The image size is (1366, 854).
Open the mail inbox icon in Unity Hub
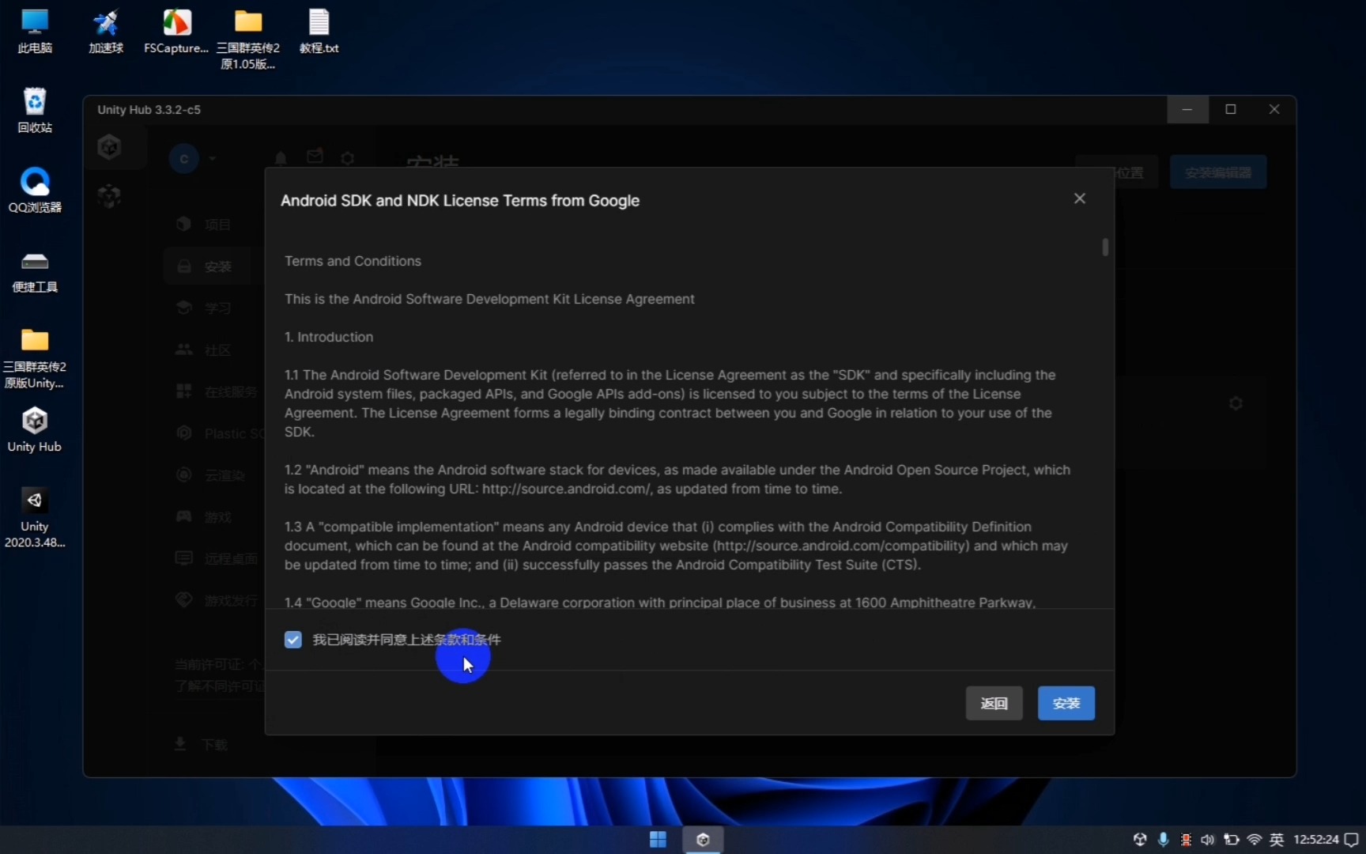point(315,157)
